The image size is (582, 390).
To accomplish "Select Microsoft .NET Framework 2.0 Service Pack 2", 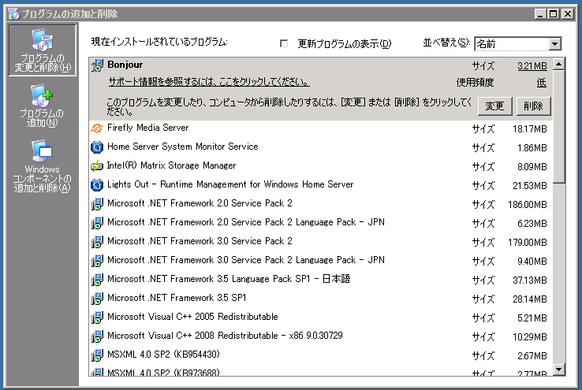I will coord(321,204).
